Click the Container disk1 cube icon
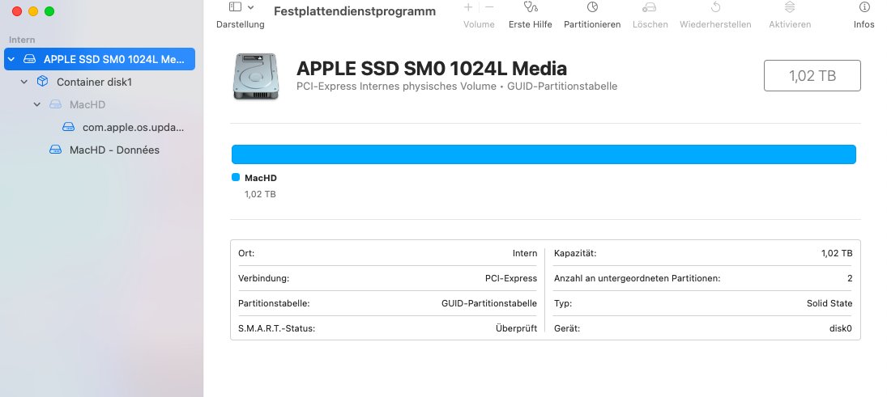 click(x=42, y=82)
